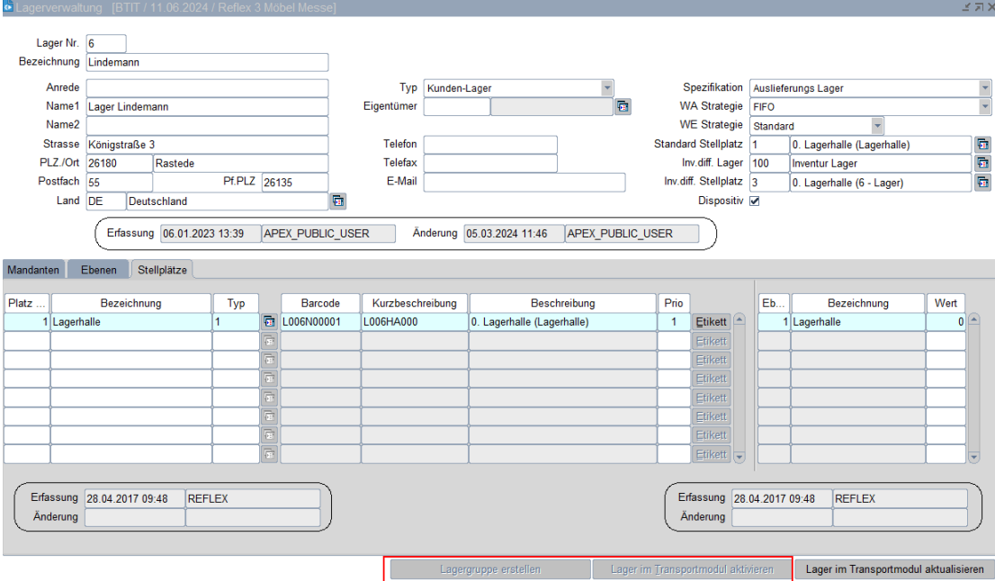Click lookup icon for Inv.diff. Lager
995x581 pixels.
click(x=982, y=164)
